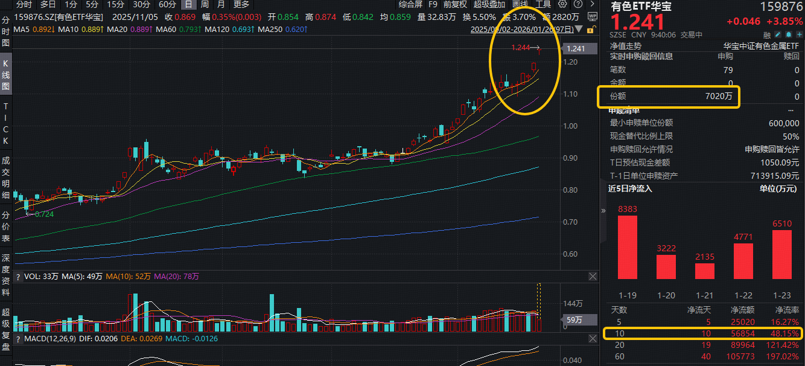The width and height of the screenshot is (805, 366).
Task: Click the 超级叠加 overlay button
Action: [489, 4]
